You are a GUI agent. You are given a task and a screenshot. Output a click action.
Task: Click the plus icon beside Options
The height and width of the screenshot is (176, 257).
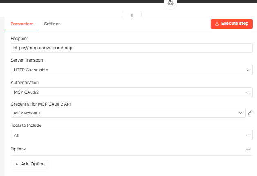pos(248,149)
